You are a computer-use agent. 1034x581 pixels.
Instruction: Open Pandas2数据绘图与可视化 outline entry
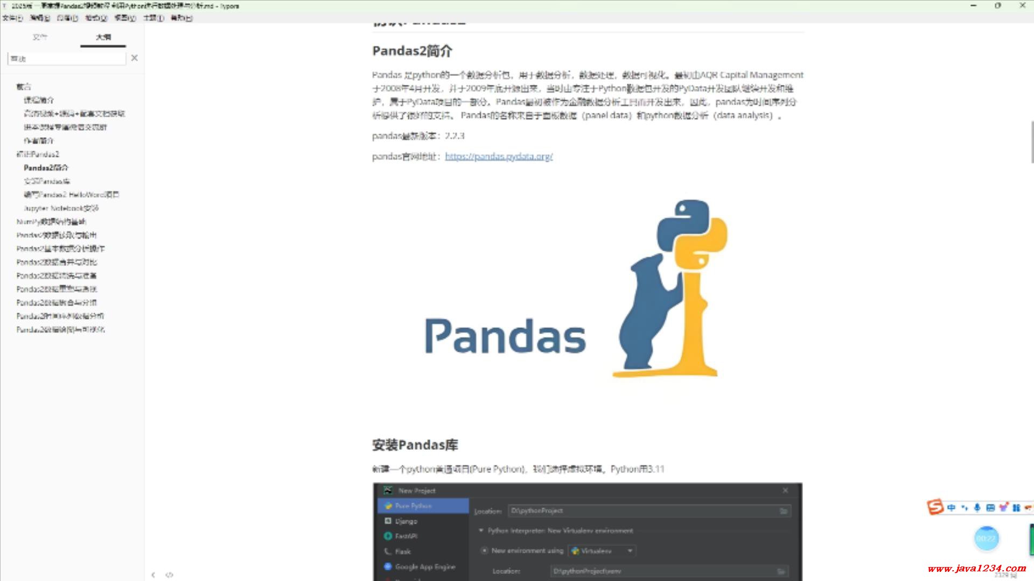60,329
